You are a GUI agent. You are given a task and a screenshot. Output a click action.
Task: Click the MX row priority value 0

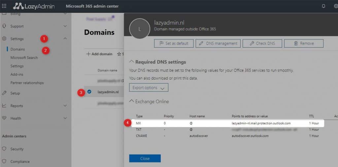(165, 123)
